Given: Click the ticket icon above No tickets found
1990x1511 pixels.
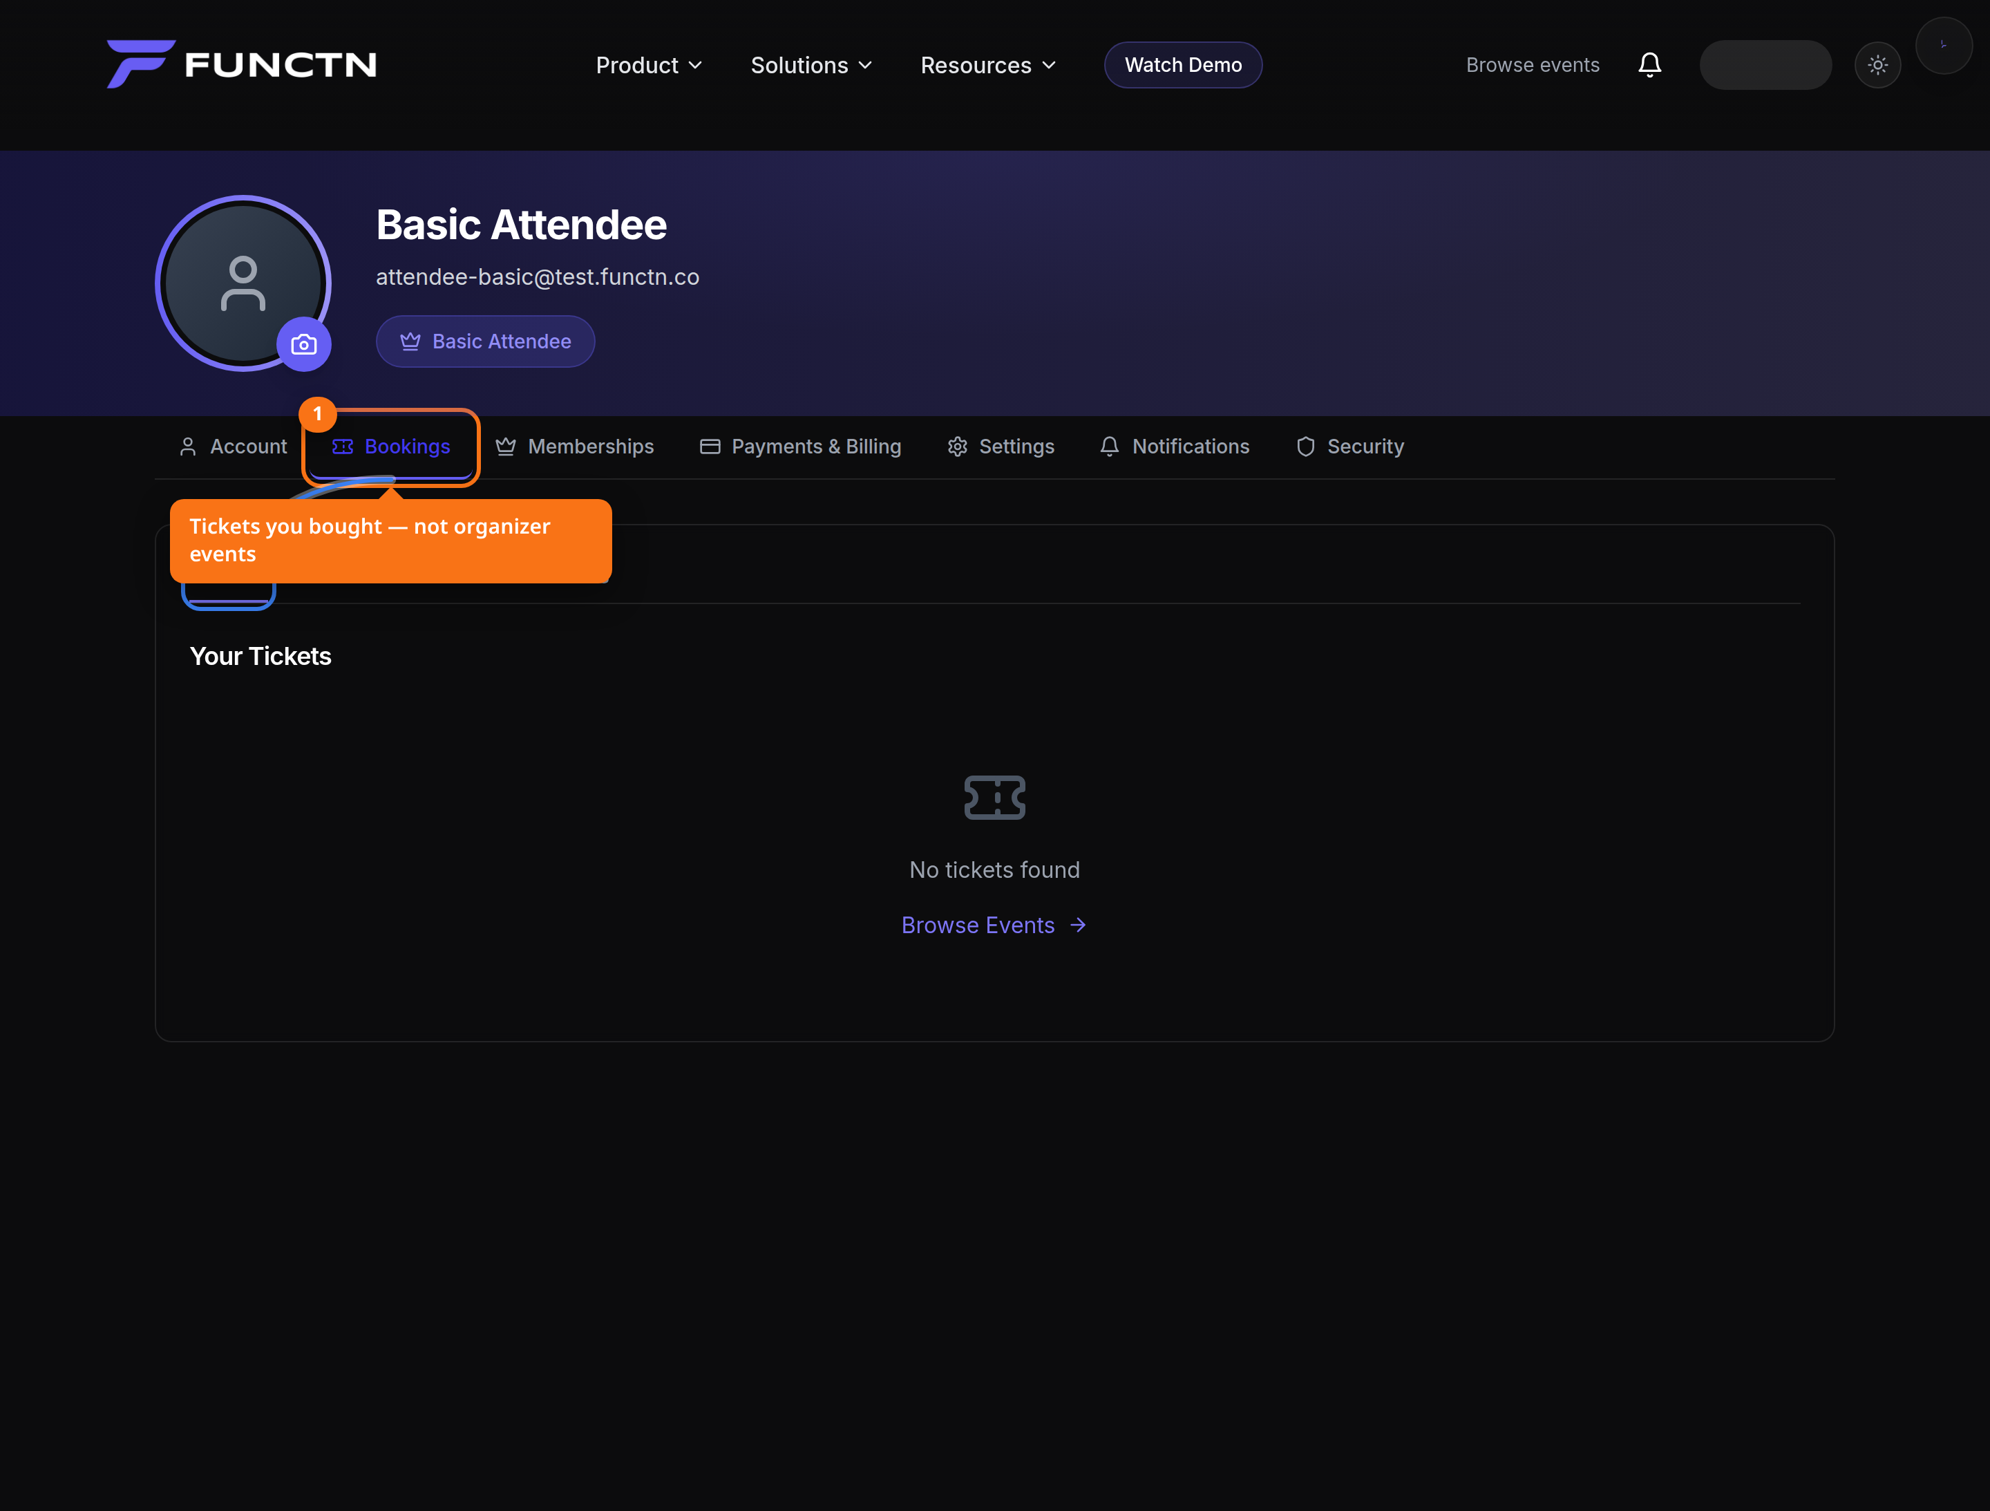Looking at the screenshot, I should [x=994, y=798].
